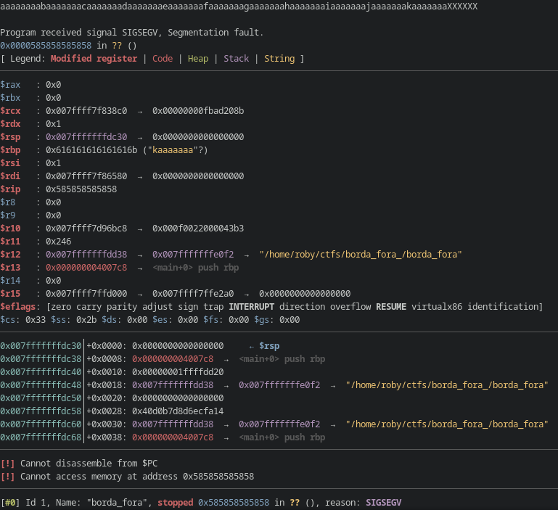The height and width of the screenshot is (510, 558).
Task: Click the "Code" legend label
Action: [163, 58]
